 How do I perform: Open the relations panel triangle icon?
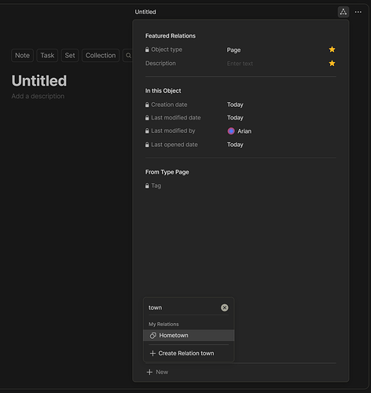[343, 12]
